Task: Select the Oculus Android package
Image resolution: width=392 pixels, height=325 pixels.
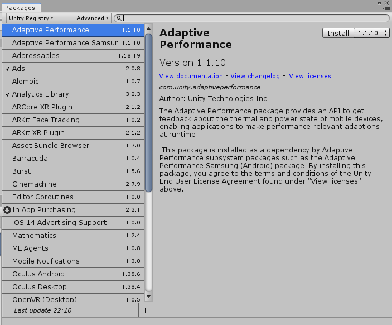Action: (x=73, y=274)
